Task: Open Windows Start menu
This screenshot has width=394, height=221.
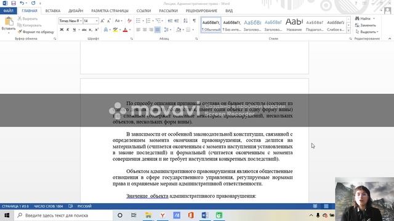Action: pos(7,215)
